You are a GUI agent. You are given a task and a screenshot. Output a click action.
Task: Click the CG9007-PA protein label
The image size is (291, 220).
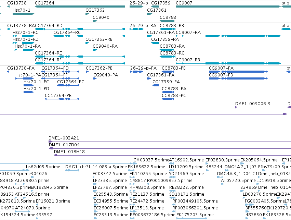tap(221, 68)
